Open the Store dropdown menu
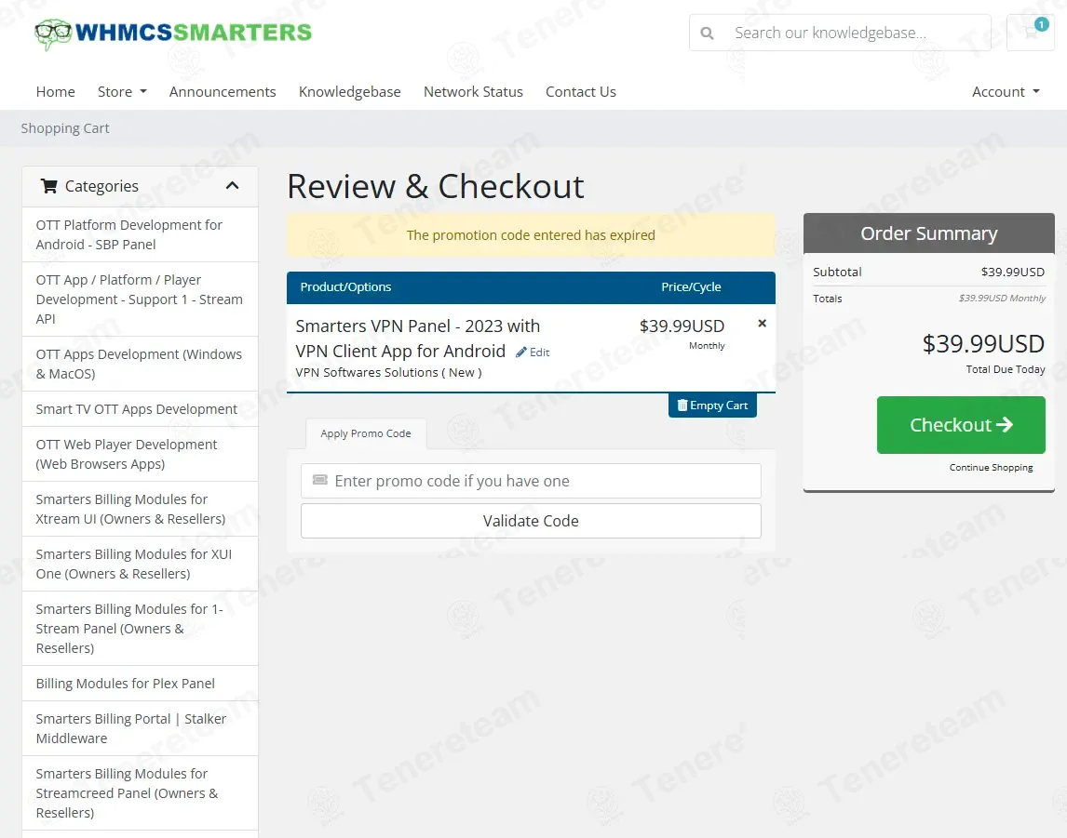The width and height of the screenshot is (1067, 838). [x=122, y=92]
